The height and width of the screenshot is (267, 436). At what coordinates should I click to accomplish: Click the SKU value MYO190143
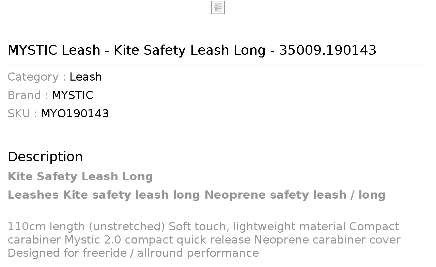[x=75, y=114]
